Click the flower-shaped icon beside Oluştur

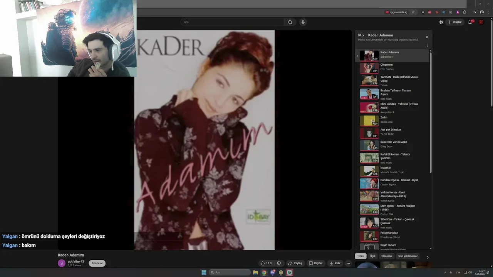(441, 22)
